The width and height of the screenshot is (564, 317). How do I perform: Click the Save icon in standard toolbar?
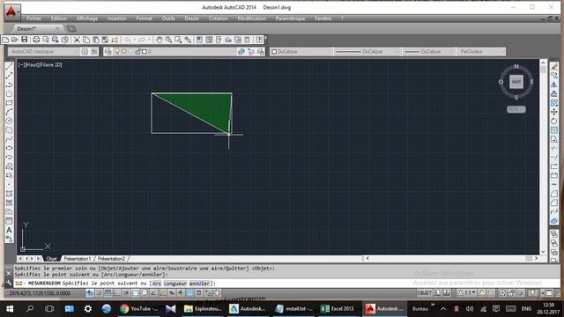[x=25, y=40]
